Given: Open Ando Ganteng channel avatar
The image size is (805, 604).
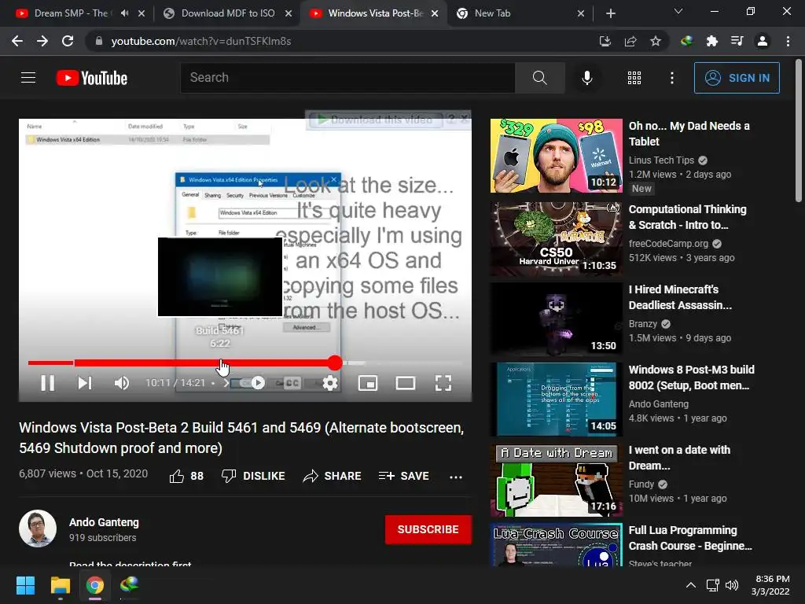Looking at the screenshot, I should pyautogui.click(x=38, y=528).
